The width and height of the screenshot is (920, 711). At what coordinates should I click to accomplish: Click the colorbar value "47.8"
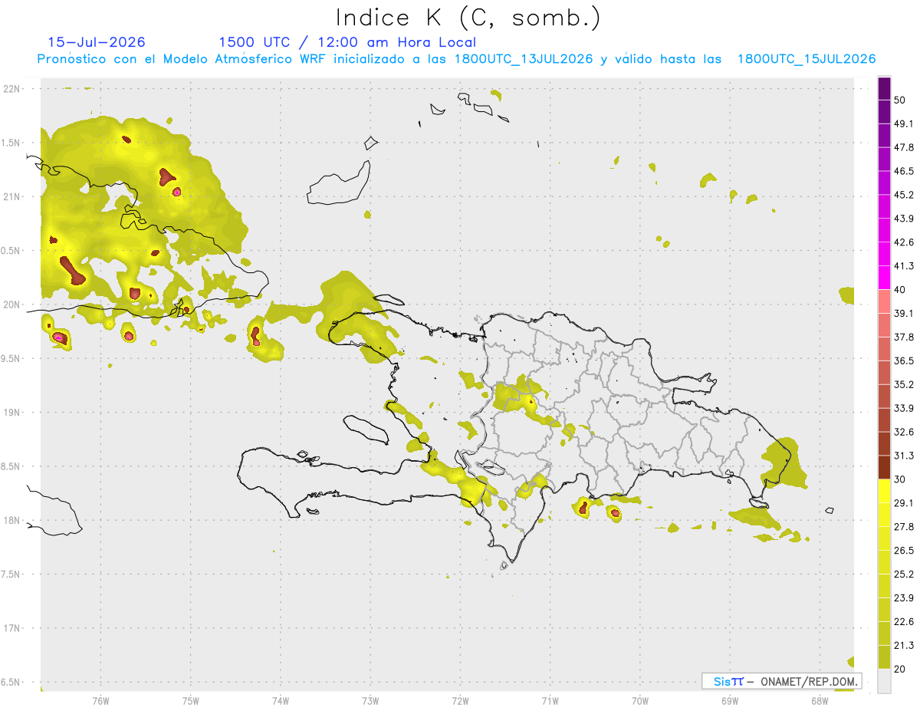click(x=904, y=147)
